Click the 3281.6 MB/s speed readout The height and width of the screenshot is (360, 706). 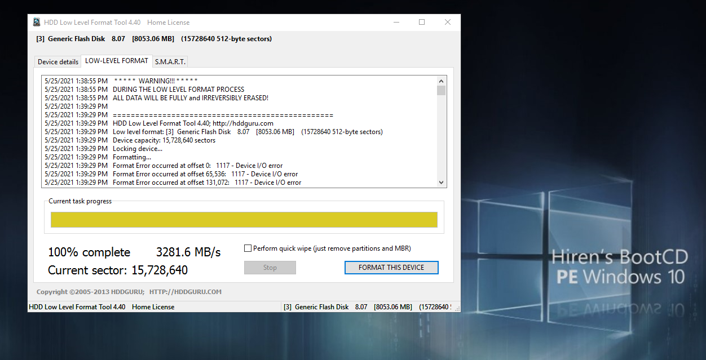pyautogui.click(x=188, y=252)
